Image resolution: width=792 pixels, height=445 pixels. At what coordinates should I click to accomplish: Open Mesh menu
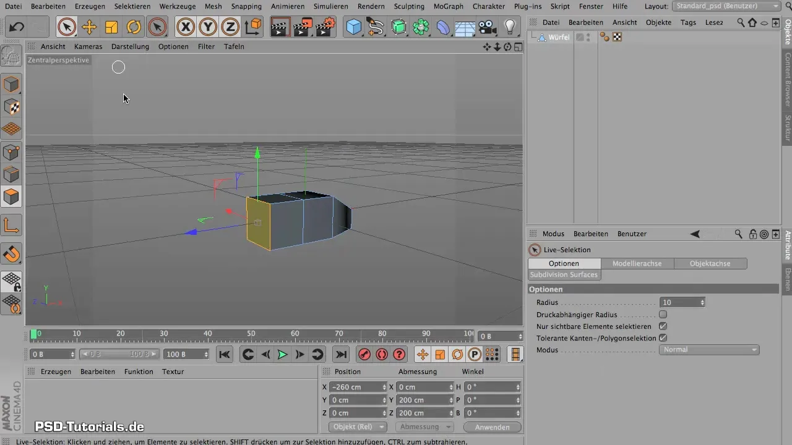213,6
